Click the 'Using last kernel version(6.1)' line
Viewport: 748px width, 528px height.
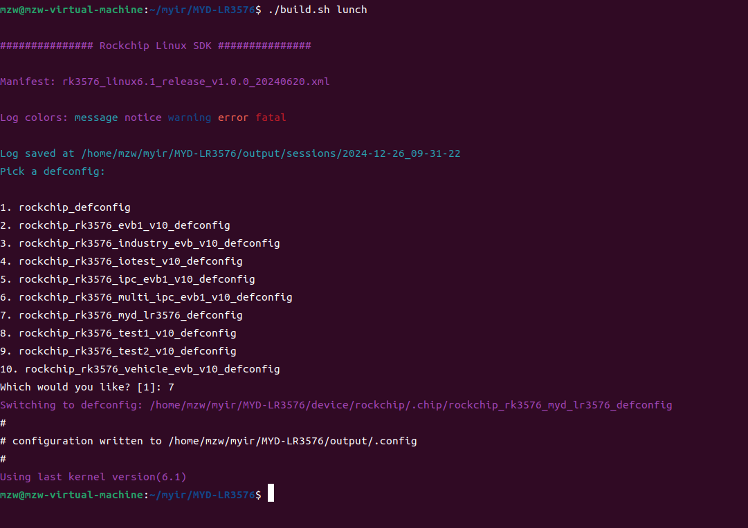point(93,477)
